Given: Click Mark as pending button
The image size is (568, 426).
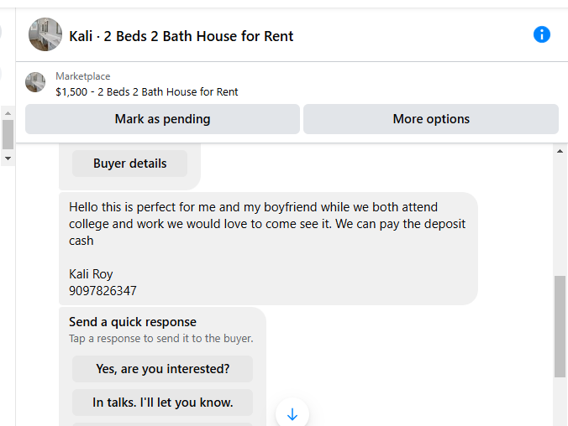Looking at the screenshot, I should pos(162,119).
